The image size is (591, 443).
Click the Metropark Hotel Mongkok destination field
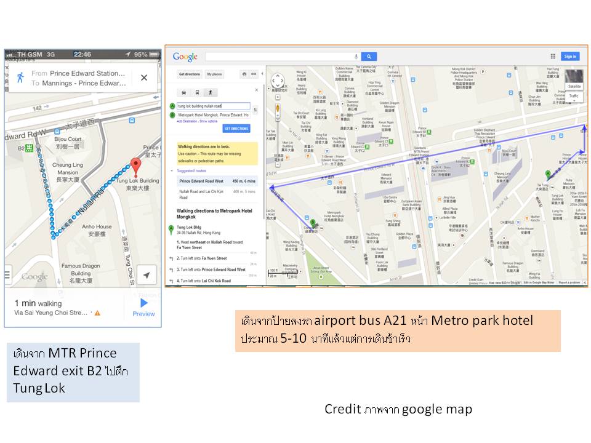[x=214, y=115]
